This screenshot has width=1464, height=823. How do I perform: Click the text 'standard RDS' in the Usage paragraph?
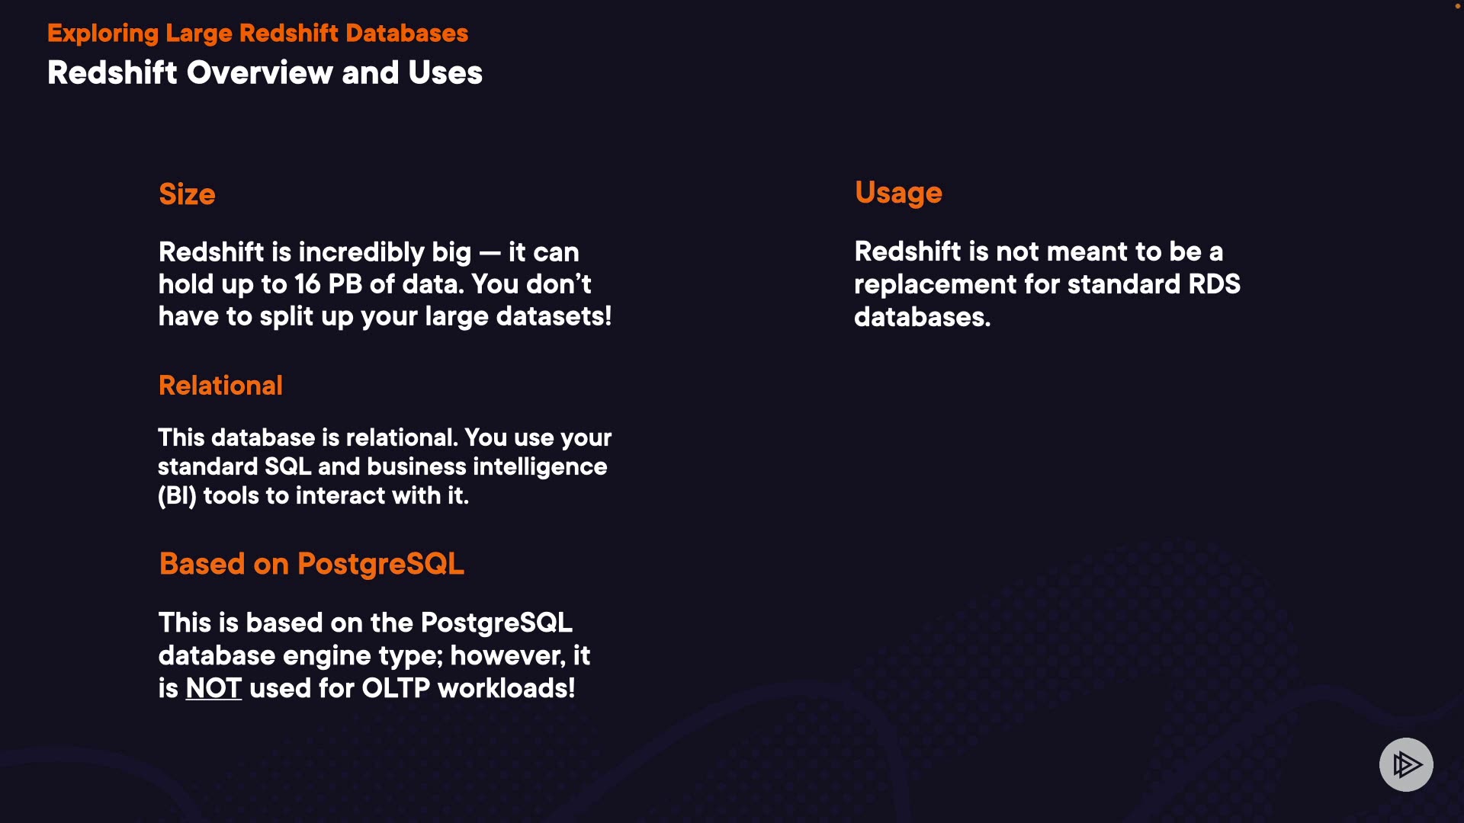coord(1154,284)
